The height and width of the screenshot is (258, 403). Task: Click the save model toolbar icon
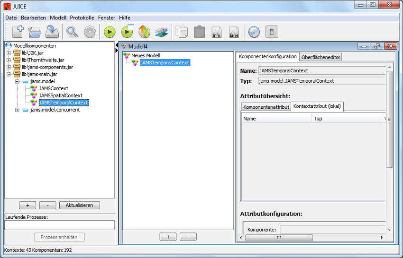[x=52, y=32]
